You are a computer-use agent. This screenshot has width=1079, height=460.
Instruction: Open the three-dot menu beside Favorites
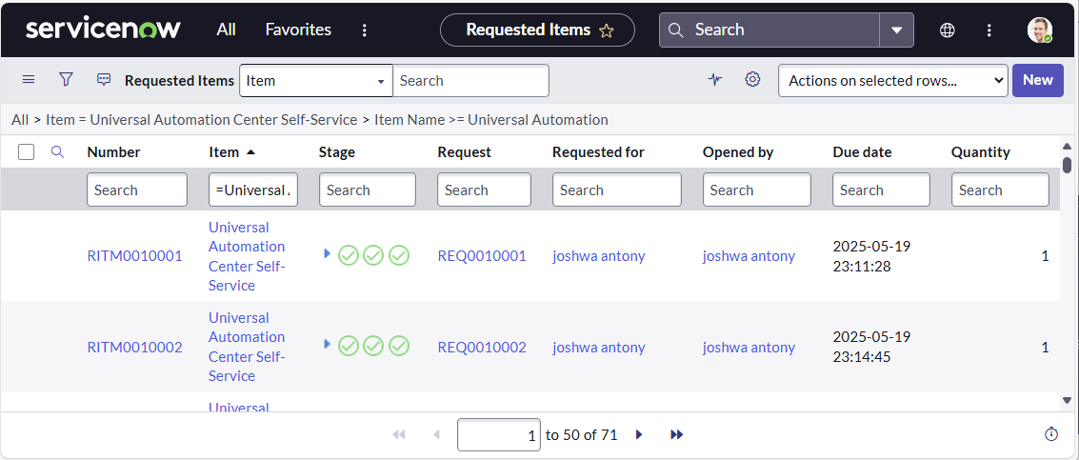click(x=365, y=30)
